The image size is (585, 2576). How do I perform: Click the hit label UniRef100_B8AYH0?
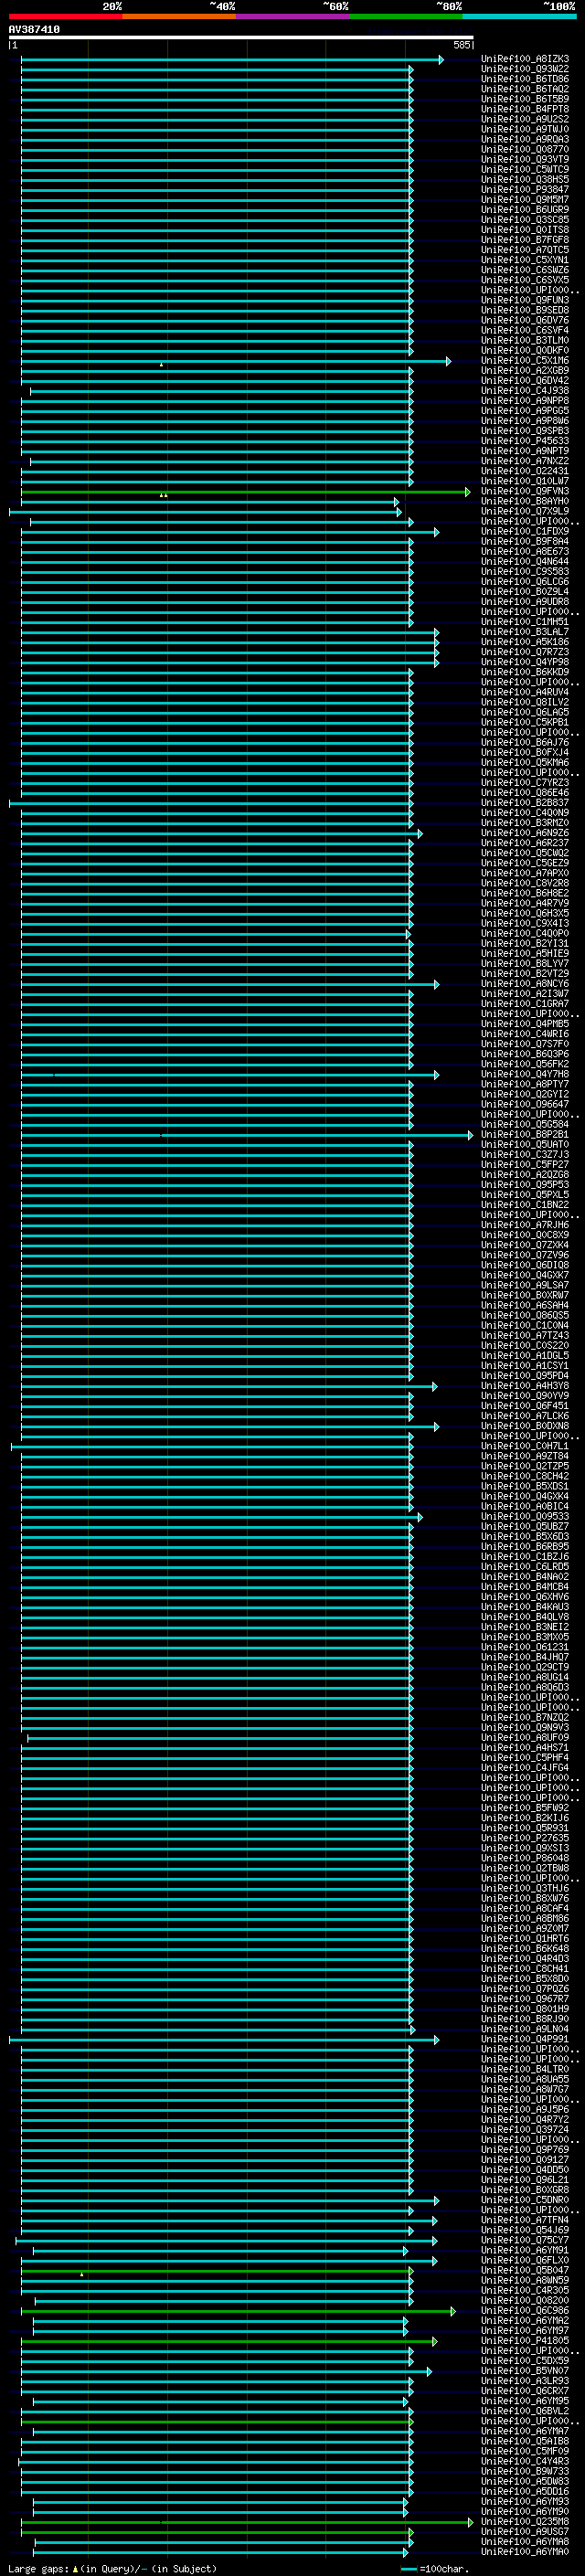point(525,502)
